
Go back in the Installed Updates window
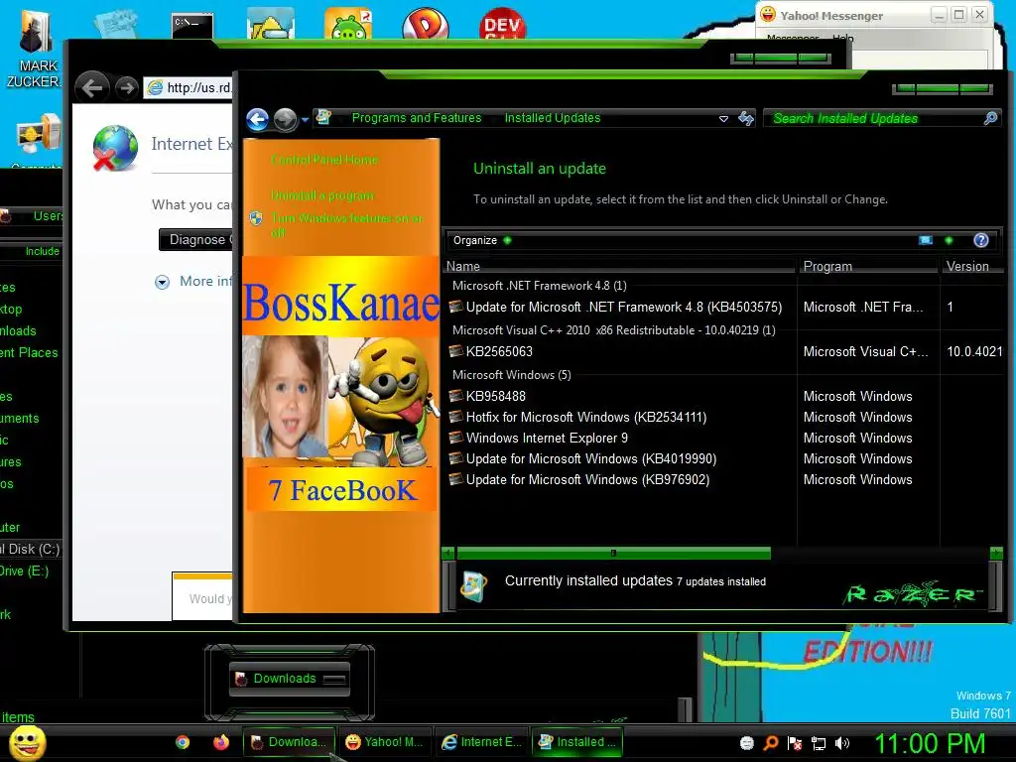pos(258,119)
